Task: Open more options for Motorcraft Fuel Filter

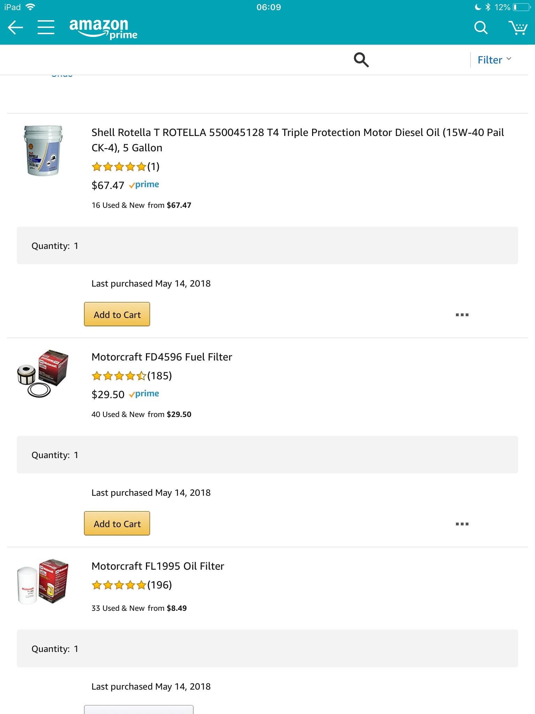Action: pos(462,524)
